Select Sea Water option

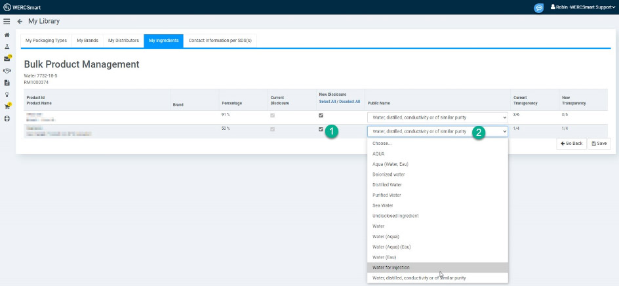click(x=437, y=205)
